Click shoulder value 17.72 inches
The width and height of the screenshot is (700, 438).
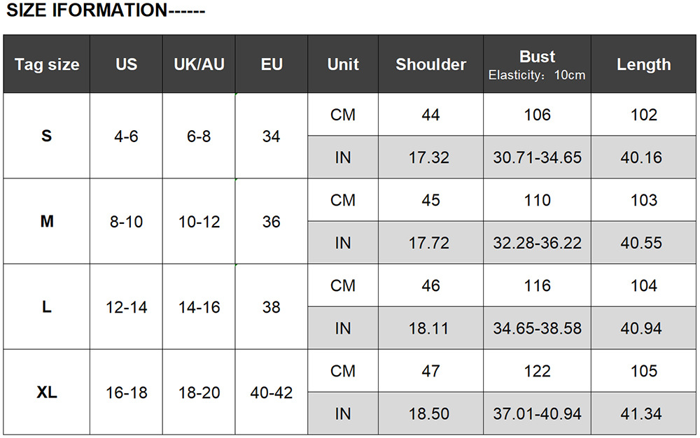[x=429, y=243]
